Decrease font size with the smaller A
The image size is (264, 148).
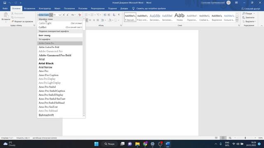click(x=68, y=15)
